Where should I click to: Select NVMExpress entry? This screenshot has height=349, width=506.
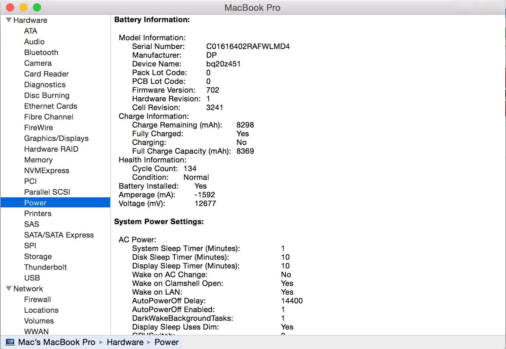pos(47,170)
